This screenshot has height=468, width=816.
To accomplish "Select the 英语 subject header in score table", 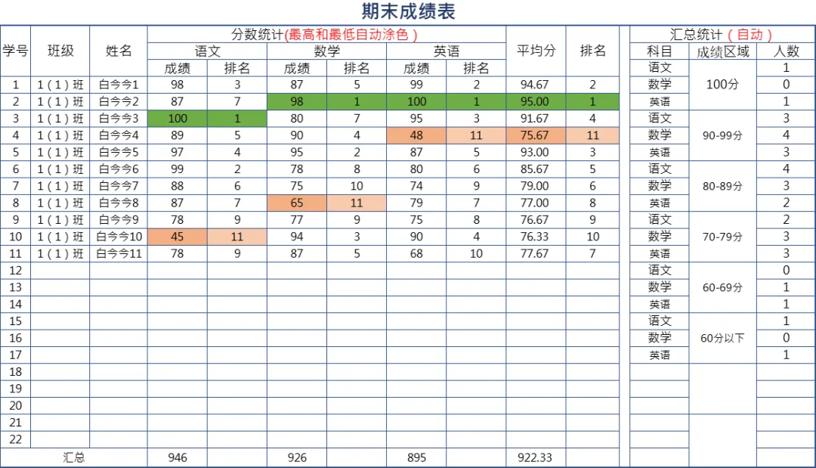I will (447, 51).
